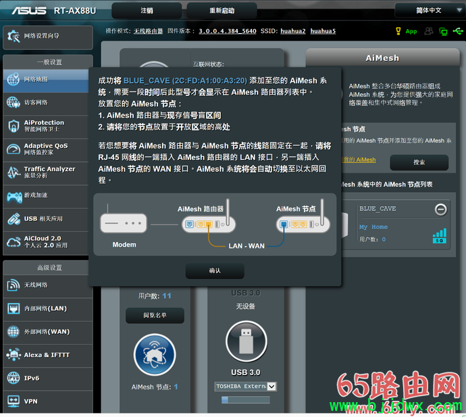This screenshot has width=466, height=417.
Task: Open the huahua2 SSID link
Action: 292,31
